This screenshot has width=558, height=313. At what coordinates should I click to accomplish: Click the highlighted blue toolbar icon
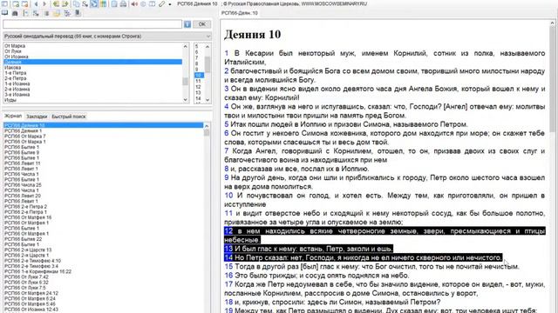pyautogui.click(x=94, y=3)
